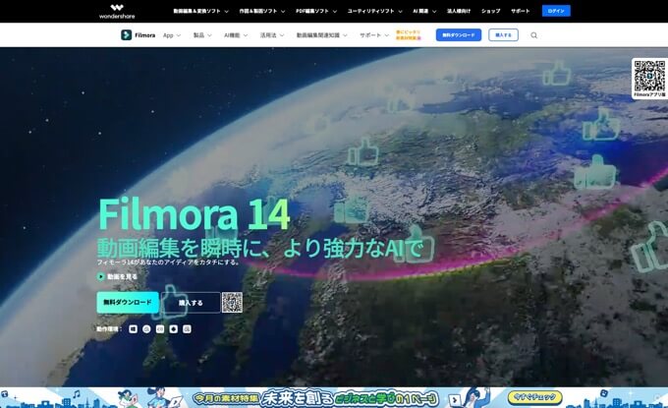Viewport: 668px width, 408px height.
Task: Click blue 無料ダウンロード in nav bar
Action: (x=459, y=35)
